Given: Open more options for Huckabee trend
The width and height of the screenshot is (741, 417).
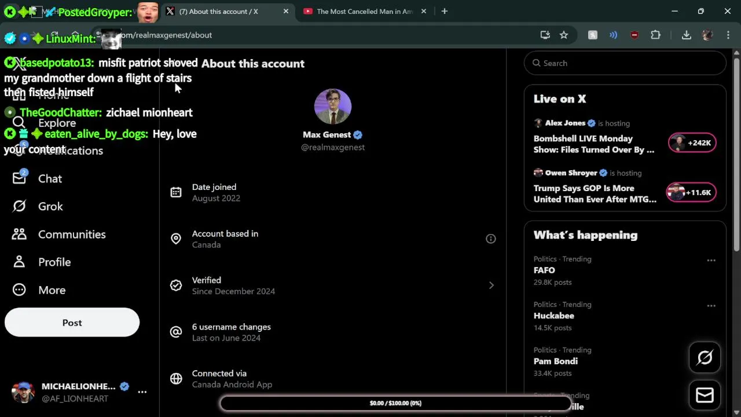Looking at the screenshot, I should pos(711,305).
